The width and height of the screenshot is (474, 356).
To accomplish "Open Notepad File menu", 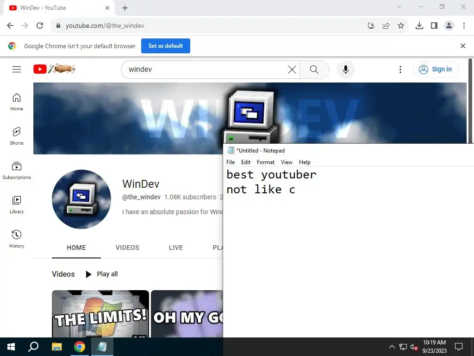I will pos(231,162).
